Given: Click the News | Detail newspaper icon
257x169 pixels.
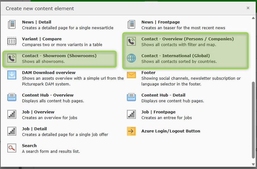Looking at the screenshot, I should (x=12, y=24).
